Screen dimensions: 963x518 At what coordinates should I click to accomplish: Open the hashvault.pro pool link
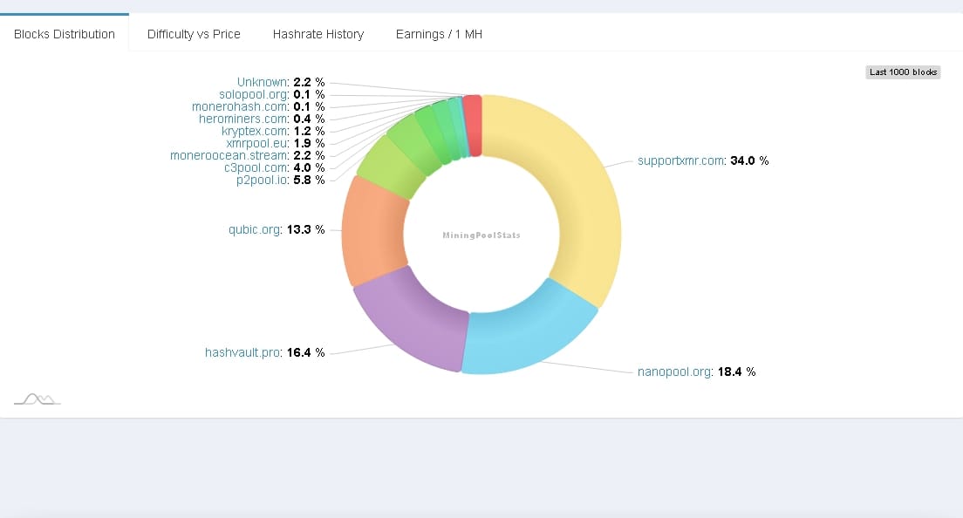pyautogui.click(x=242, y=353)
